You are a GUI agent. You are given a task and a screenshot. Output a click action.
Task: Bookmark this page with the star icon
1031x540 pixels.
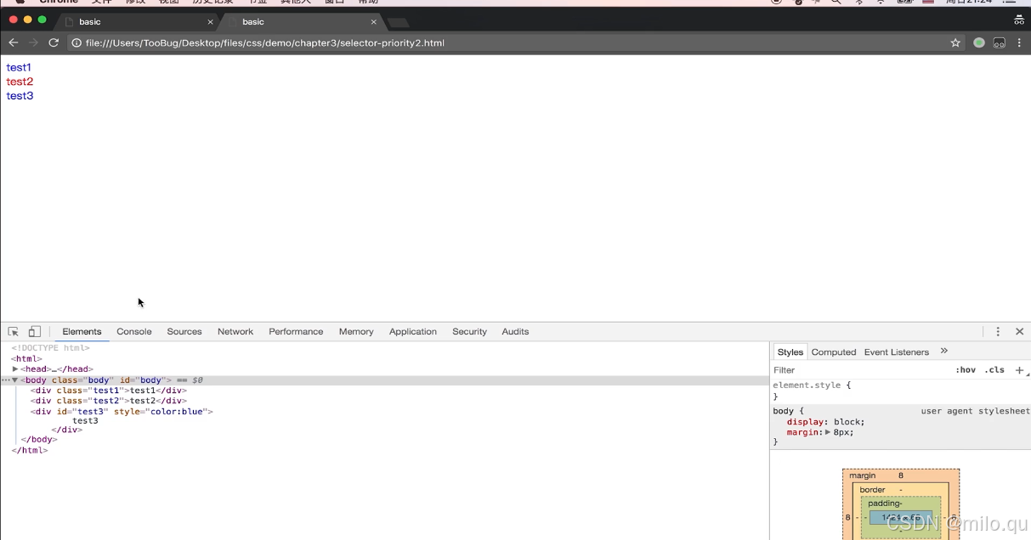coord(955,42)
